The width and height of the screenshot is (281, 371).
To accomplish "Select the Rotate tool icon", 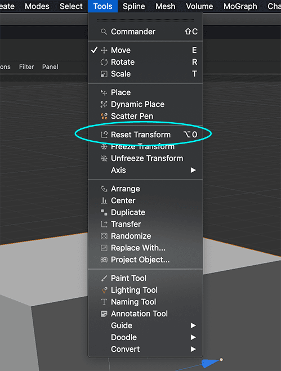I will (104, 62).
